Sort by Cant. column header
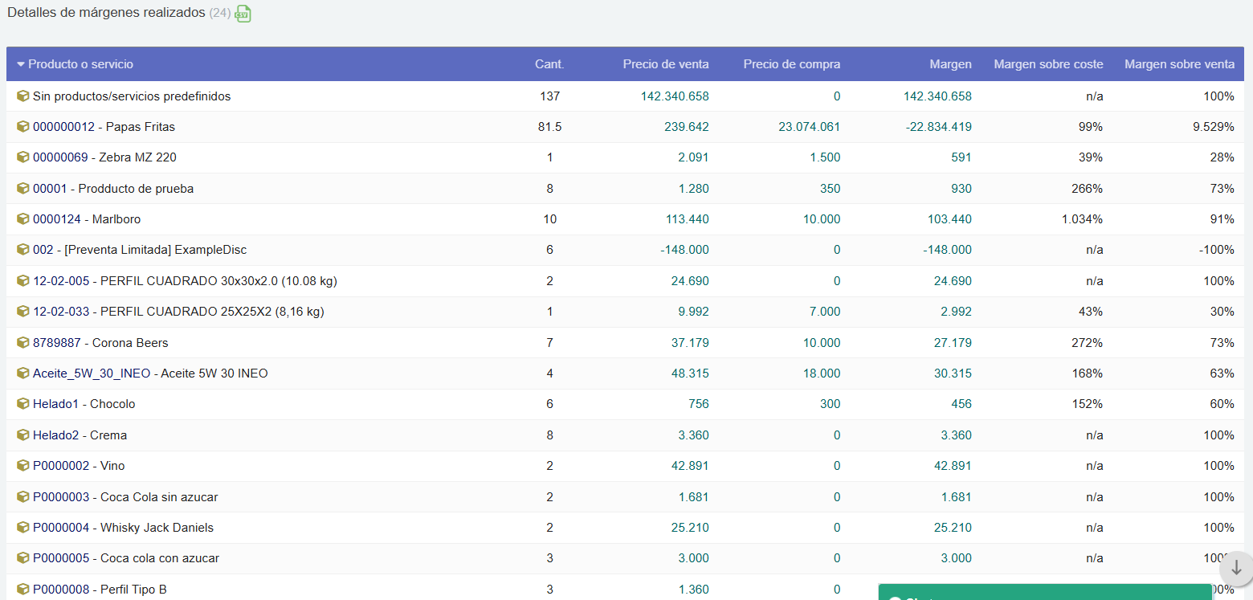The width and height of the screenshot is (1253, 600). 549,64
